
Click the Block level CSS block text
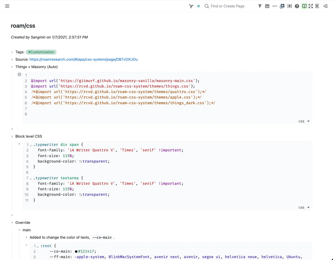(29, 136)
